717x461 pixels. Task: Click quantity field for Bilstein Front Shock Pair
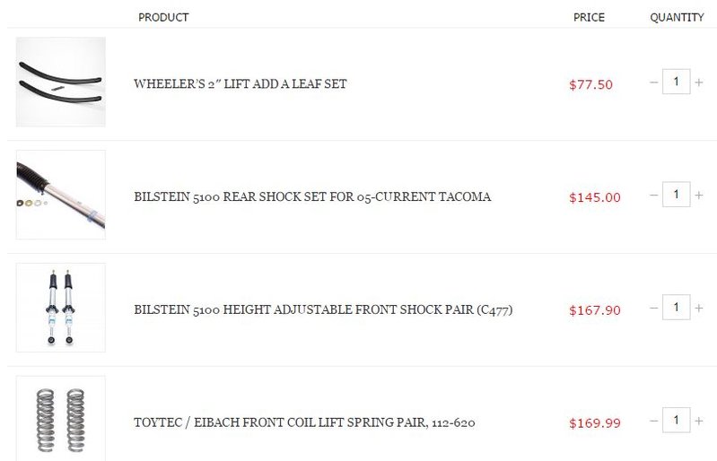click(677, 308)
